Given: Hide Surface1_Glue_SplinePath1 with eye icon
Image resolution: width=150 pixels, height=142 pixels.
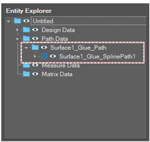Looking at the screenshot, I should click(53, 56).
